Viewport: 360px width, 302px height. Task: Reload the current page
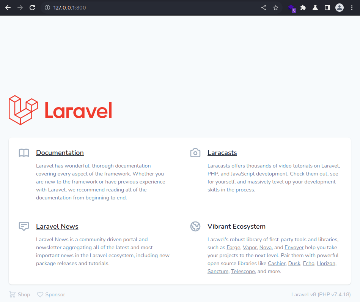pos(32,8)
